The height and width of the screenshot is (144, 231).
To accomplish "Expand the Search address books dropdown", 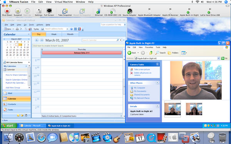I will (67, 29).
